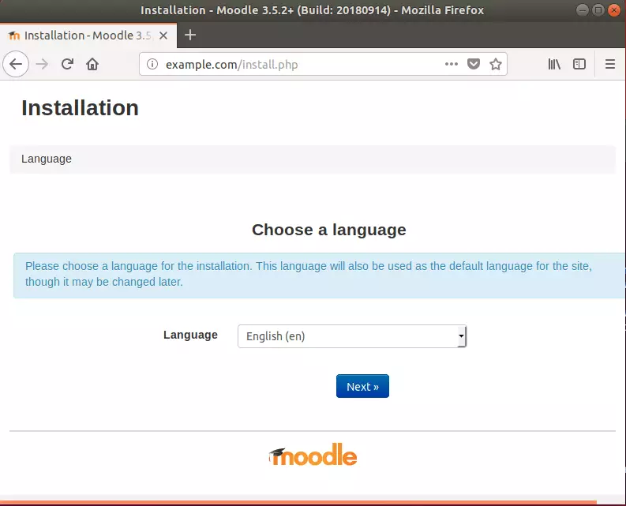
Task: Select the Installation - Moodle 3.5 tab
Action: (88, 36)
